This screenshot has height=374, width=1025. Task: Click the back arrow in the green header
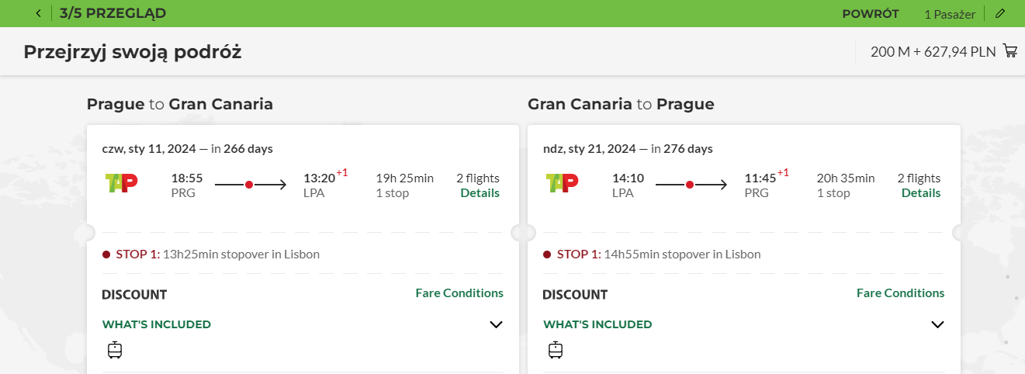(39, 13)
